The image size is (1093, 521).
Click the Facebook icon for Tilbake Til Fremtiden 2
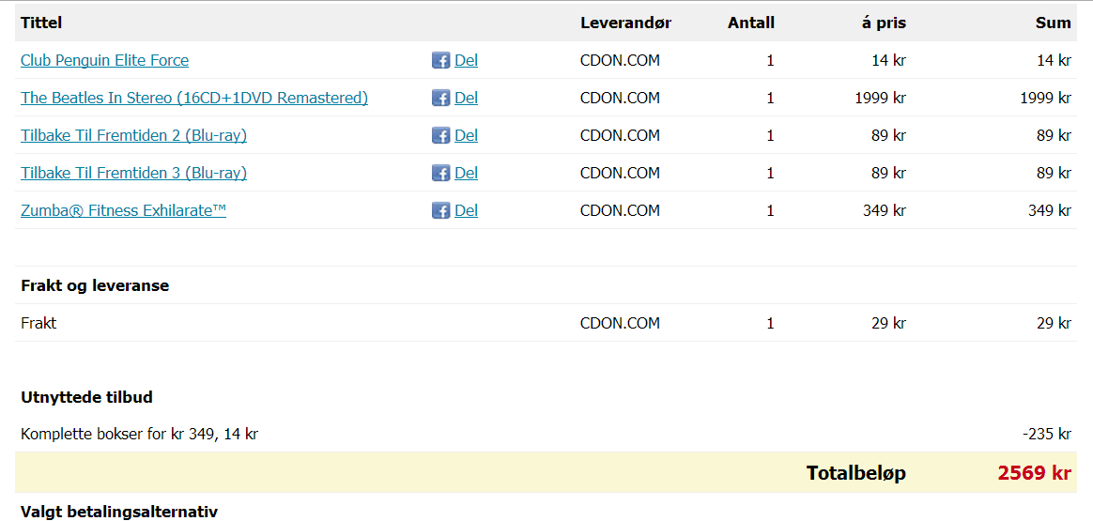click(x=440, y=136)
